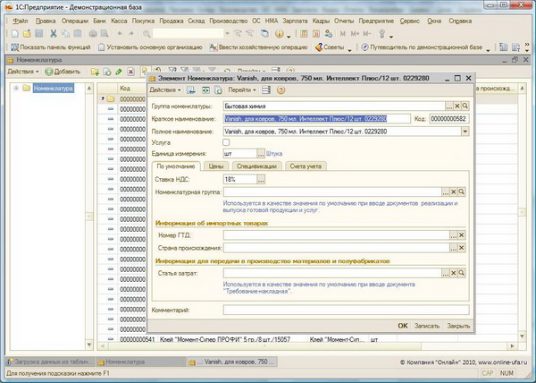Click the Советы icon button
536x383 pixels.
click(x=330, y=47)
